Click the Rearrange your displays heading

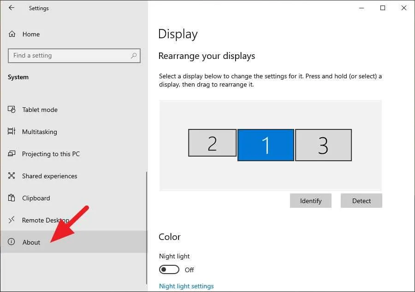point(207,56)
